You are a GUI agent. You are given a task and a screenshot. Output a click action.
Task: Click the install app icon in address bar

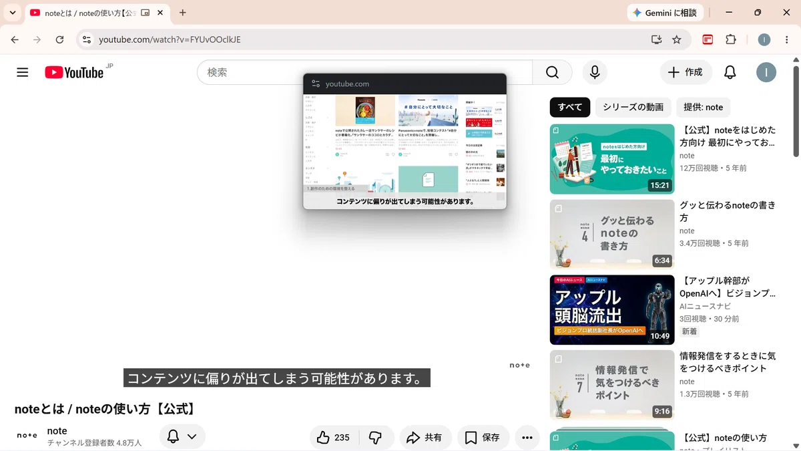click(x=657, y=39)
